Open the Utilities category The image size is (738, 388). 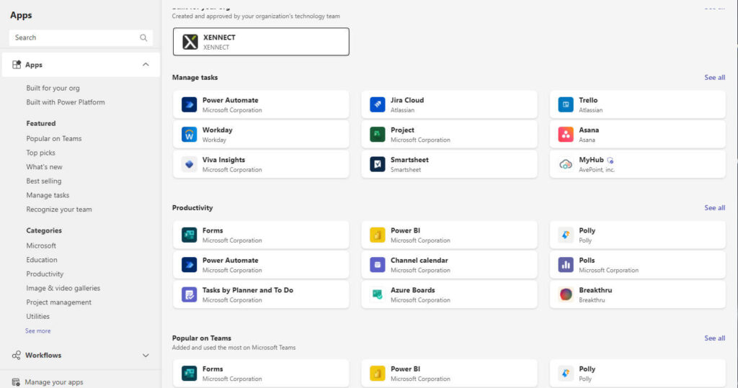(x=37, y=317)
